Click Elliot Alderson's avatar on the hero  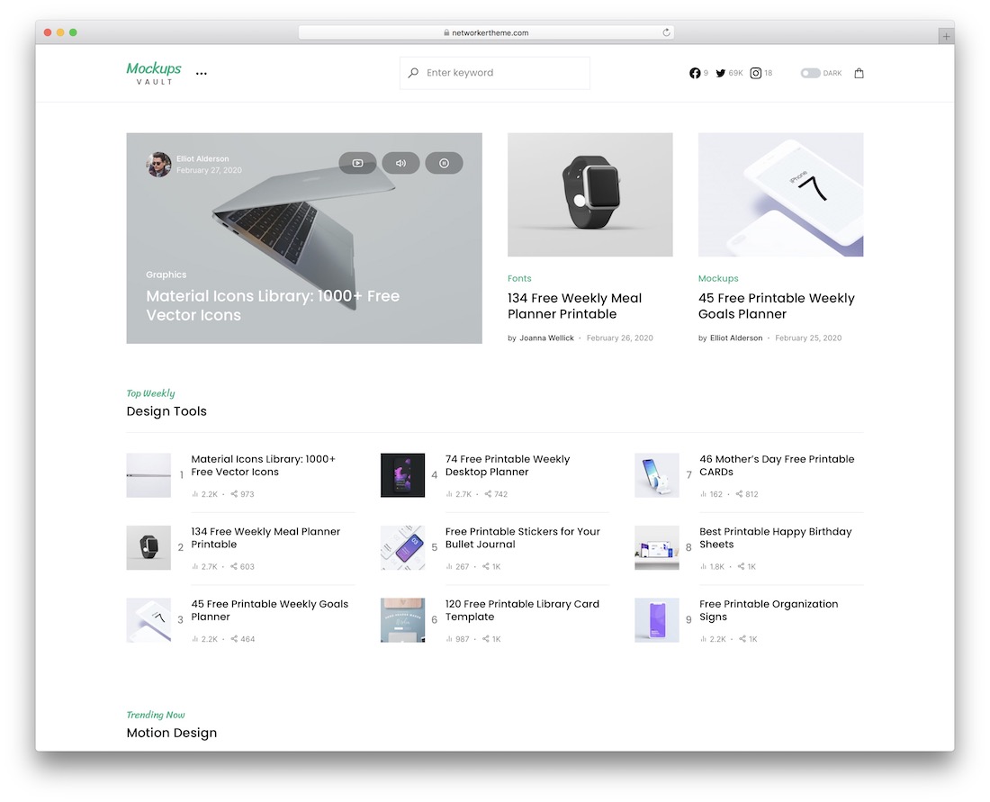tap(158, 164)
